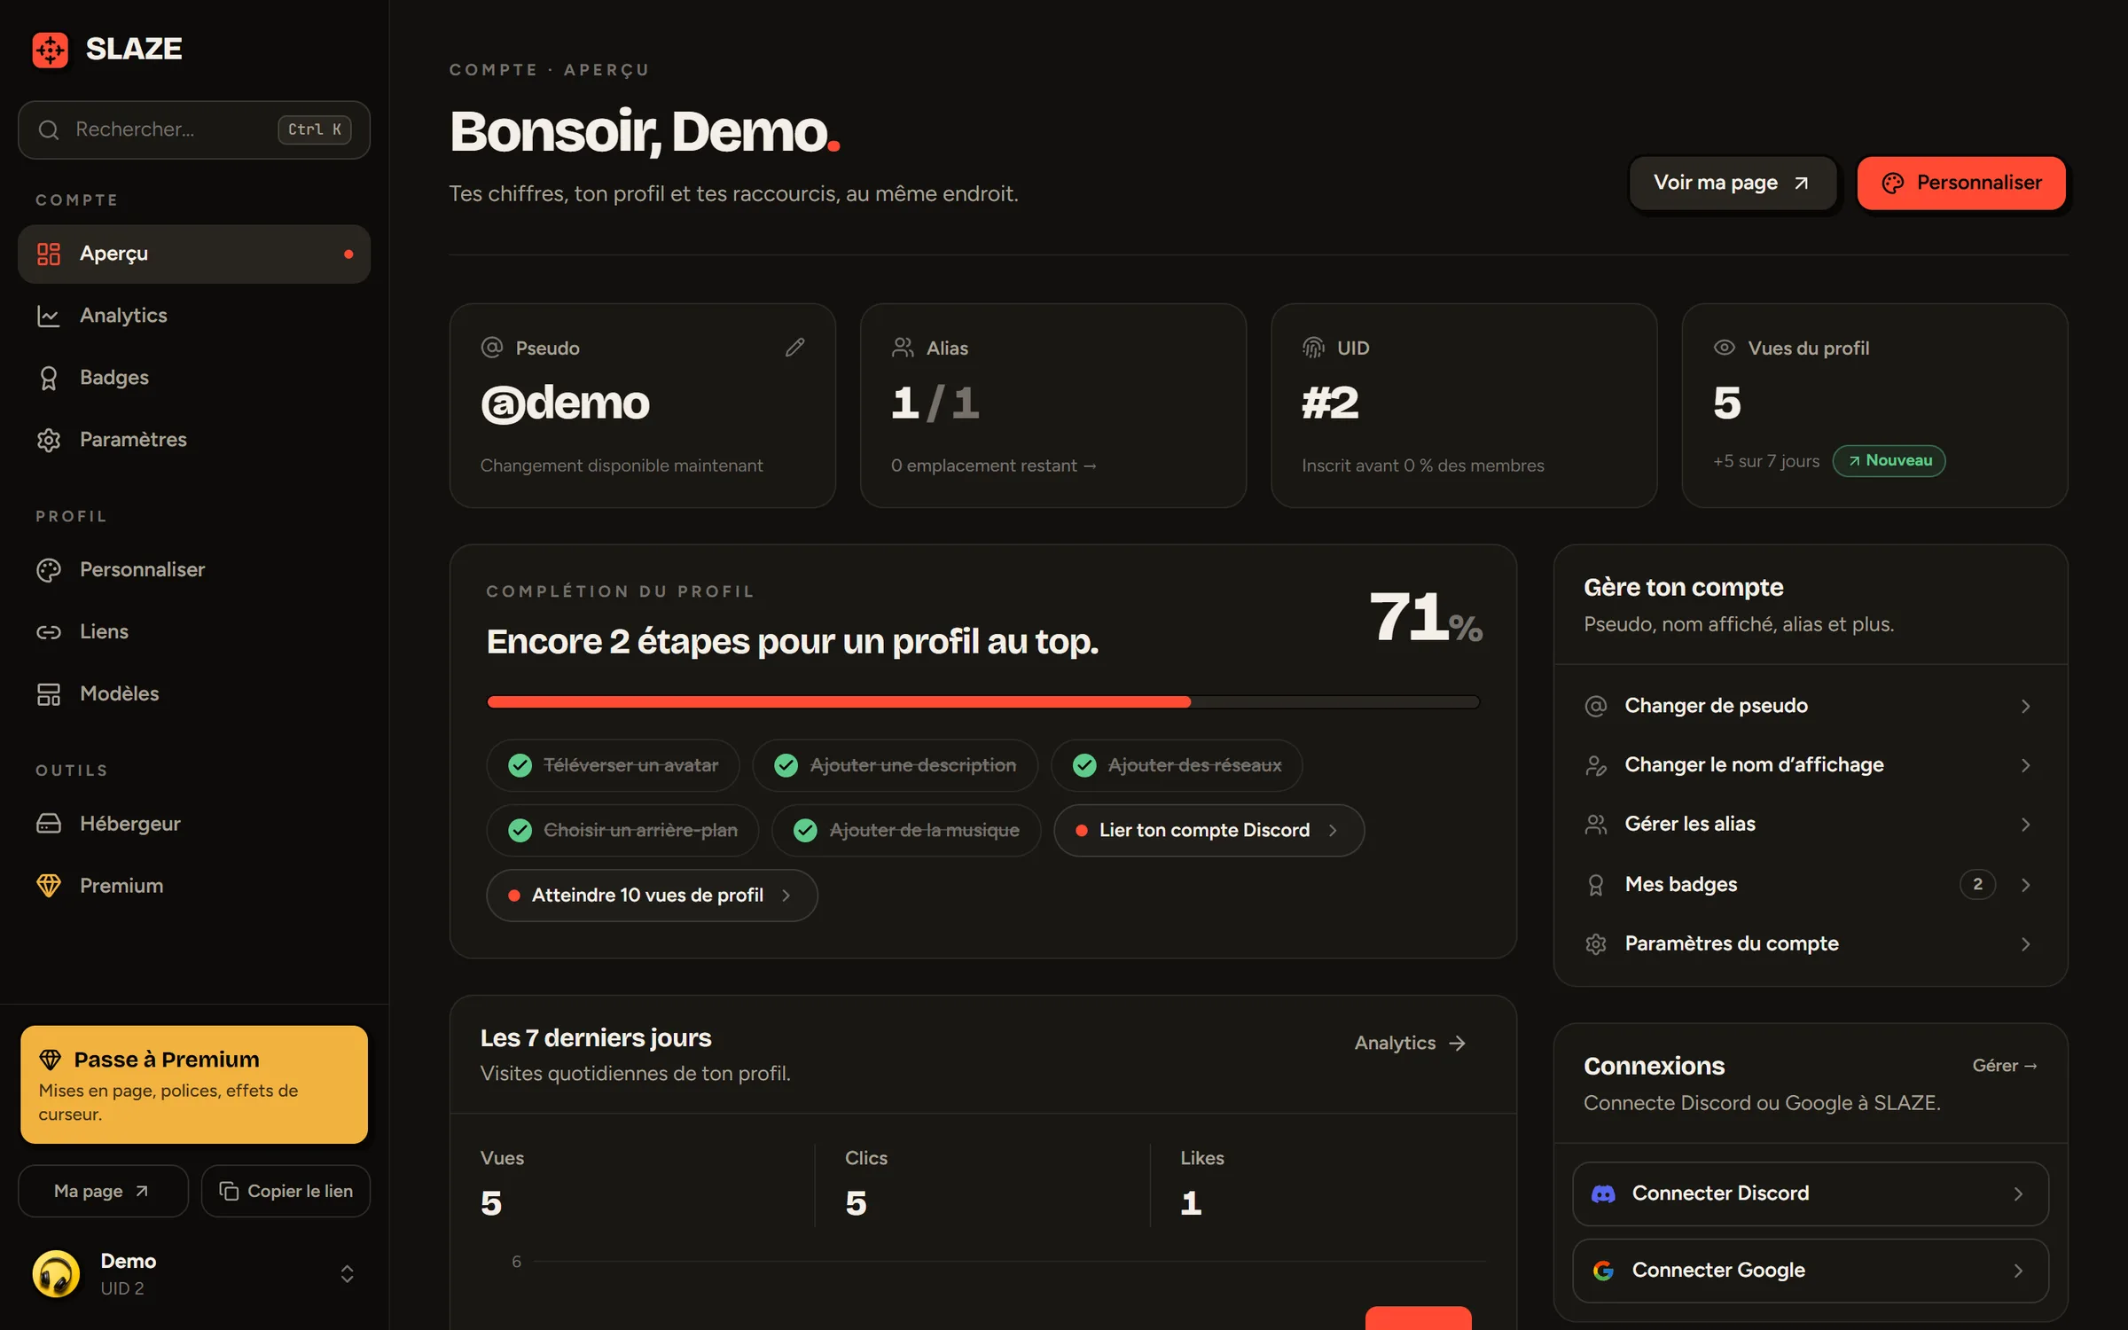Image resolution: width=2128 pixels, height=1330 pixels.
Task: Click chevron on Paramètres du compte row
Action: [x=2025, y=944]
